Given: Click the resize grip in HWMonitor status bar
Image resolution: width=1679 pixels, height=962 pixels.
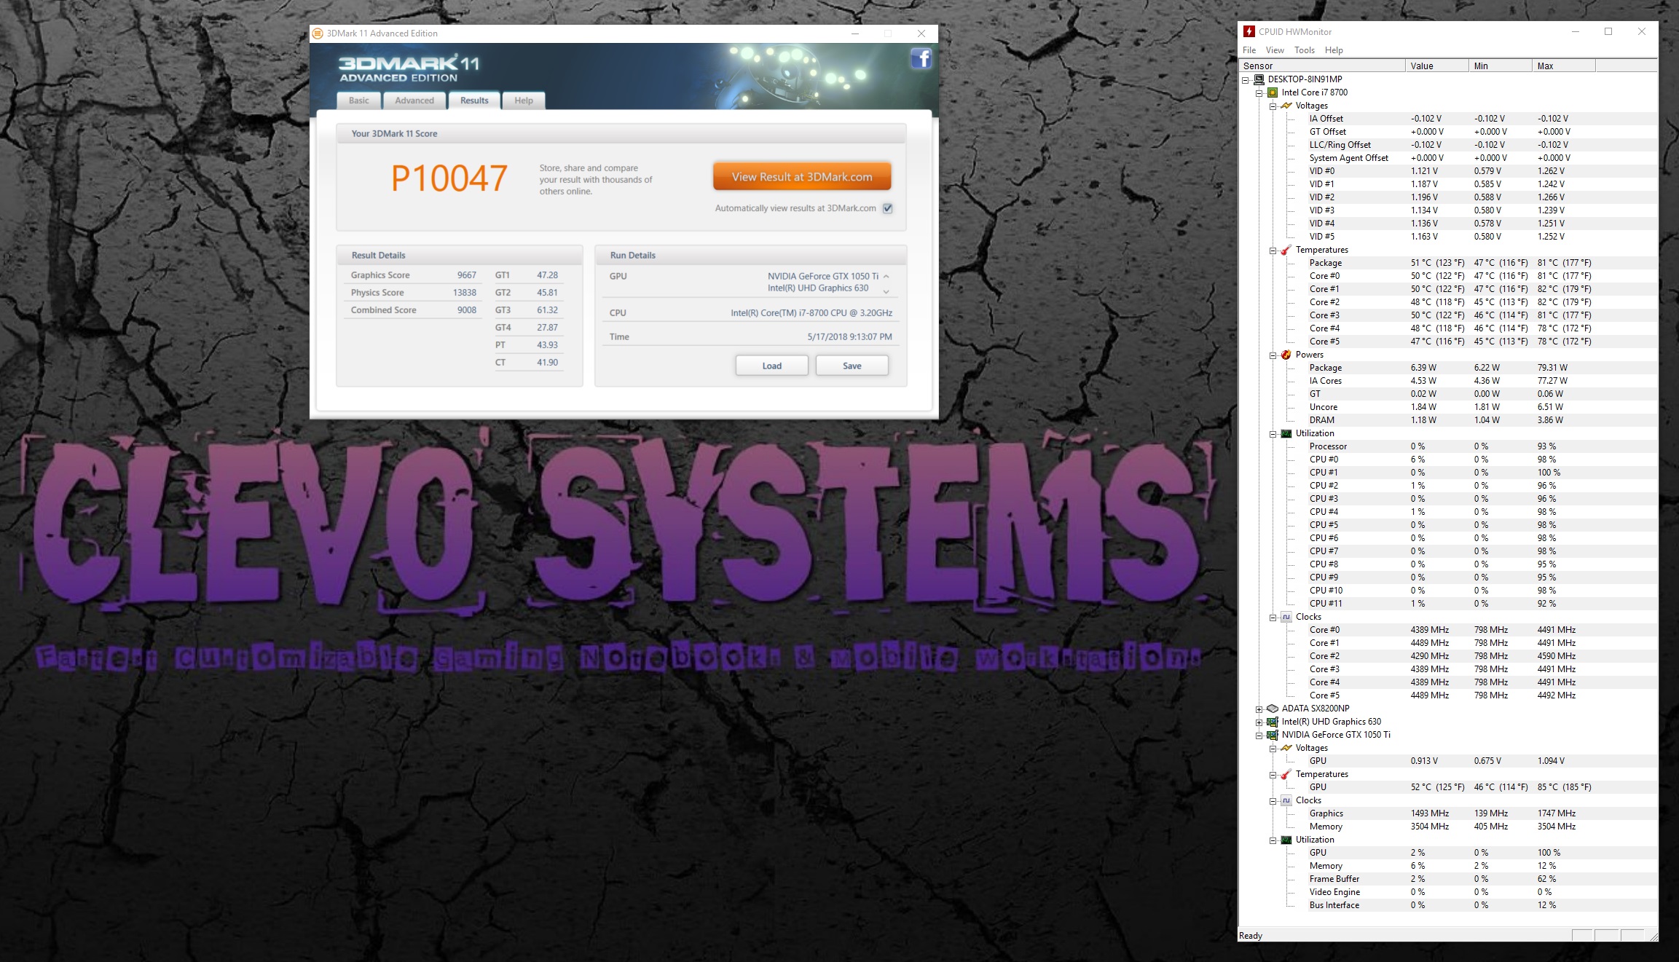Looking at the screenshot, I should tap(1653, 937).
